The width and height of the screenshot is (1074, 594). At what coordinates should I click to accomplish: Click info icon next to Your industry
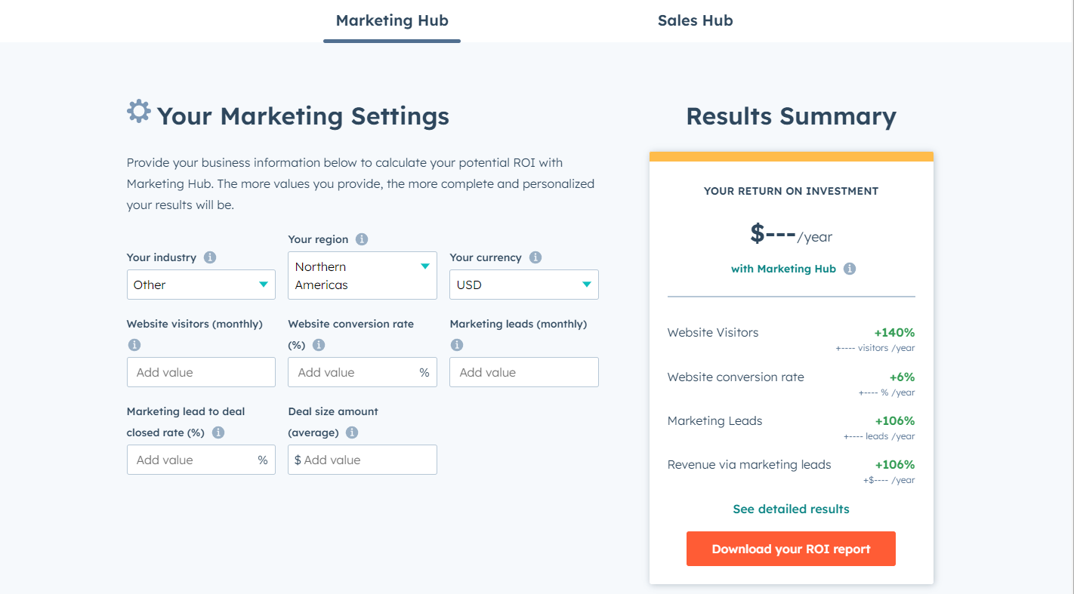click(x=210, y=257)
